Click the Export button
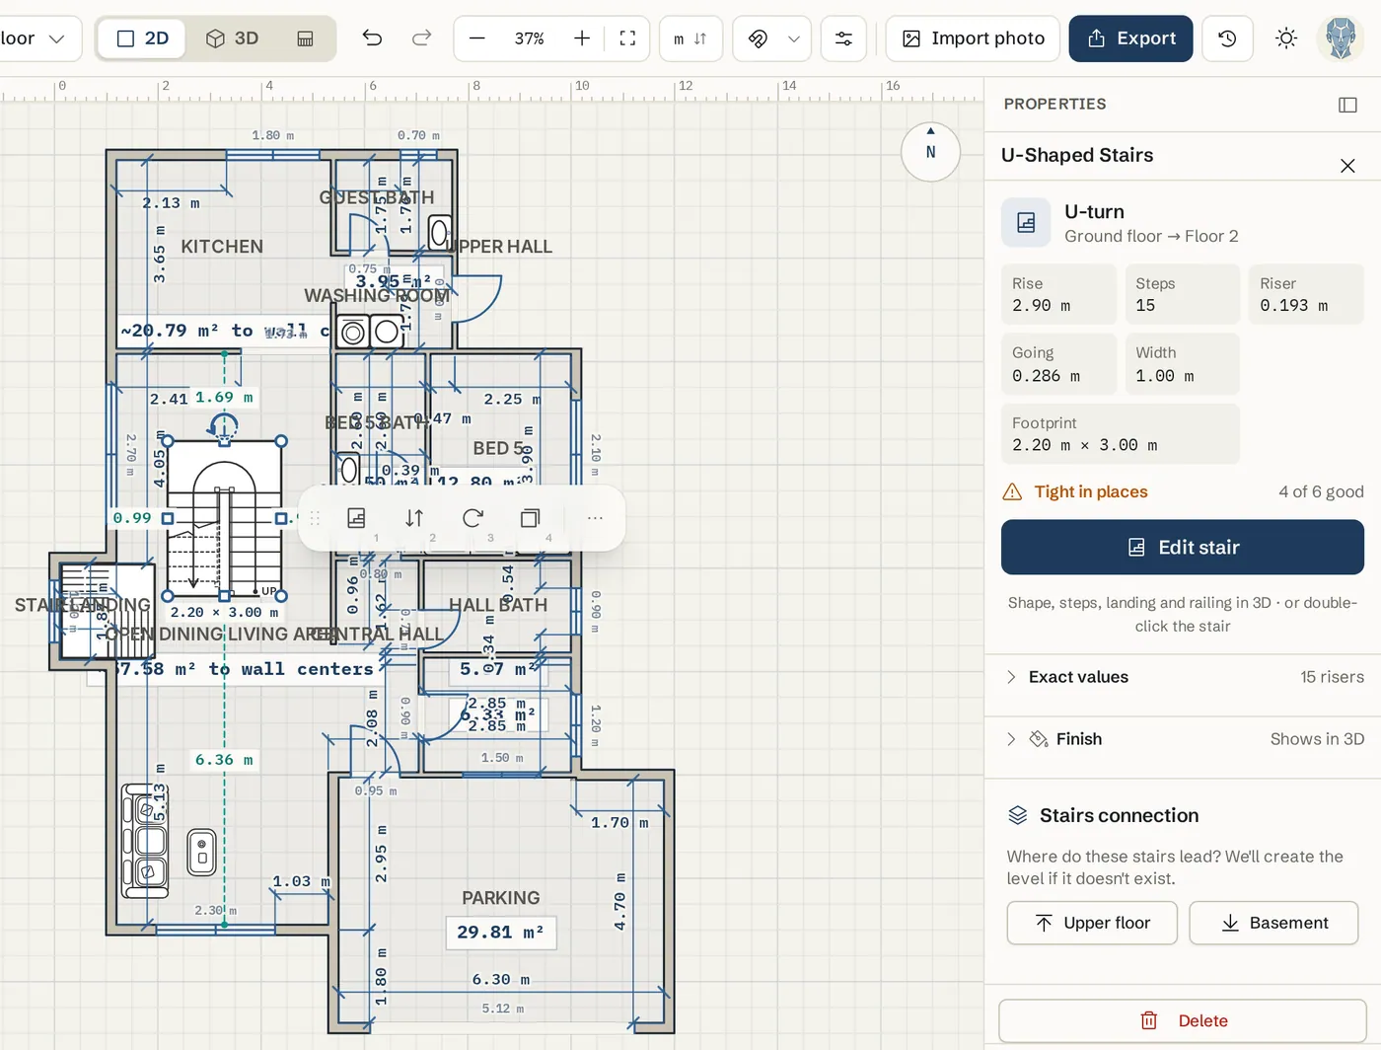 coord(1130,38)
